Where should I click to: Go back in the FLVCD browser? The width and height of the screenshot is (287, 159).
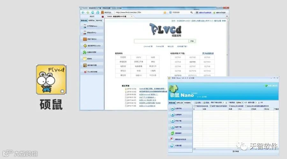(x=83, y=12)
